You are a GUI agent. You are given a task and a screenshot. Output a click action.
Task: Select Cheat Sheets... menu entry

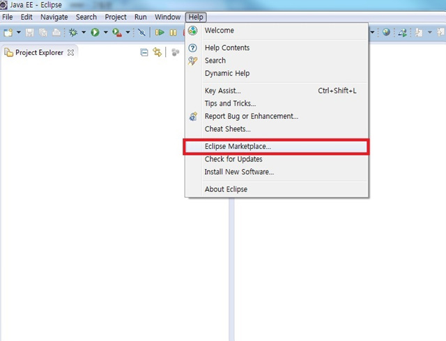click(277, 129)
